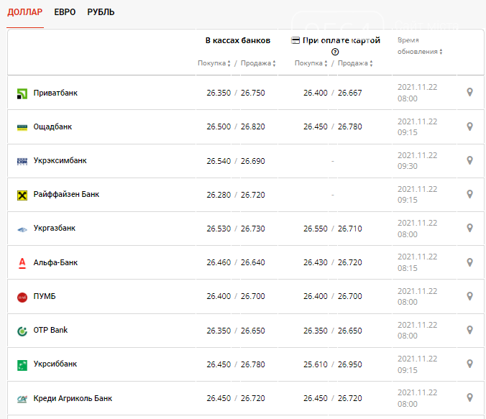Open map location for Райффайзен Банк
Image resolution: width=486 pixels, height=419 pixels.
point(470,194)
